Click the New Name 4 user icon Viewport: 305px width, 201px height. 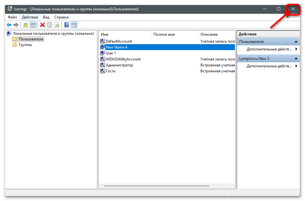[x=102, y=47]
